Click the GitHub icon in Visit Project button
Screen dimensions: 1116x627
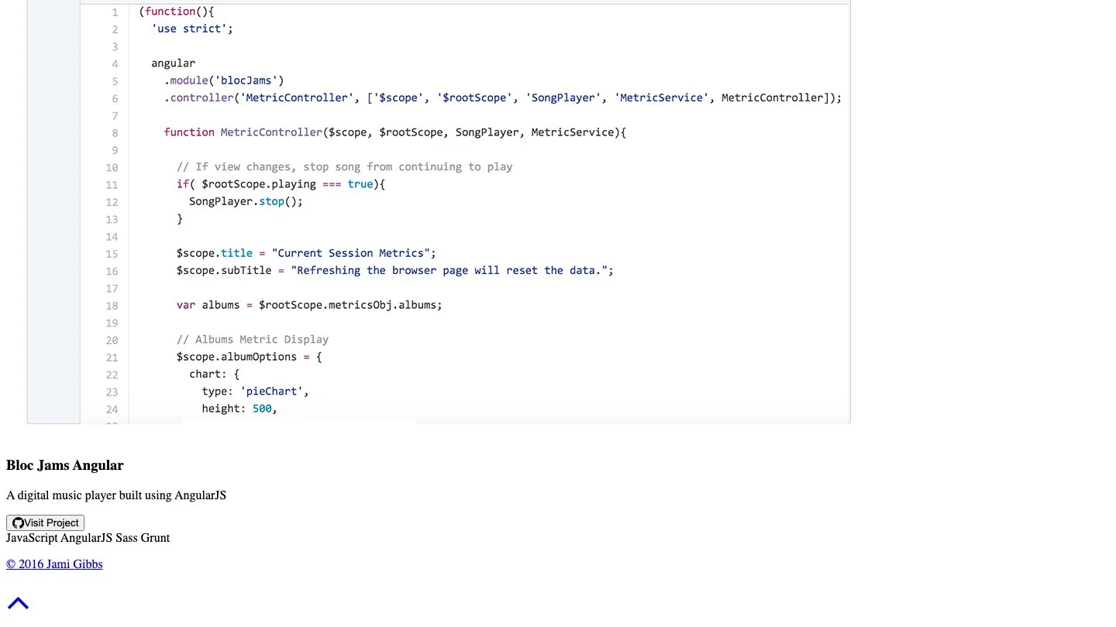[18, 523]
